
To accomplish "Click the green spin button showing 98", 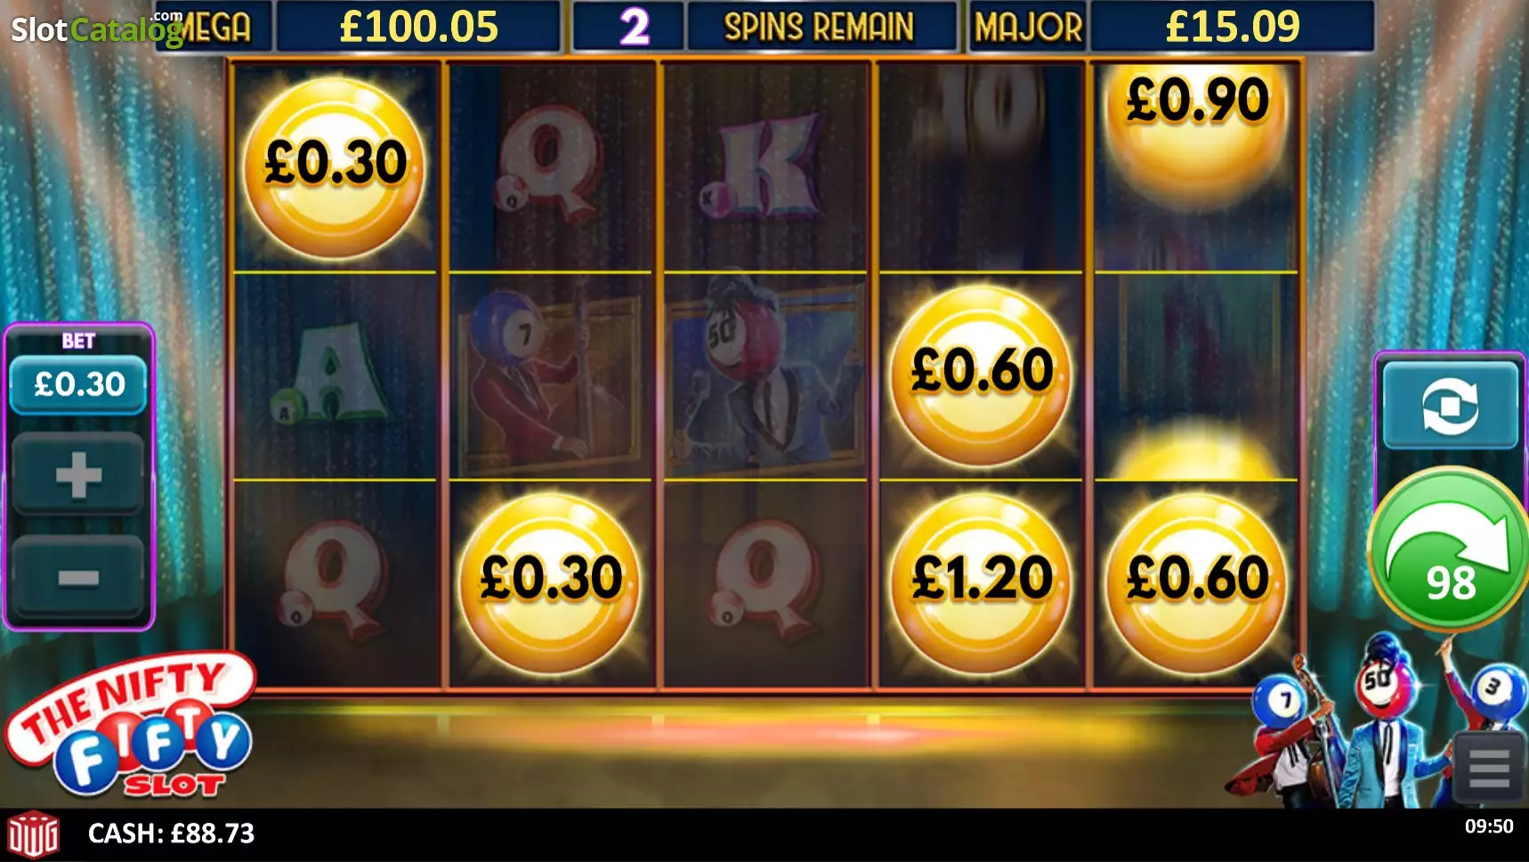I will [x=1450, y=549].
